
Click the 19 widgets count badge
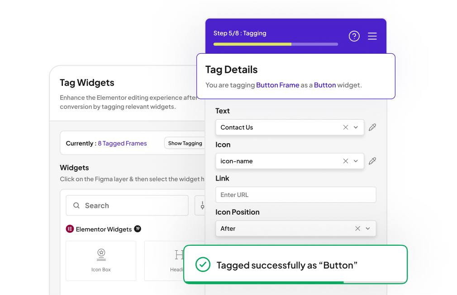pos(138,229)
